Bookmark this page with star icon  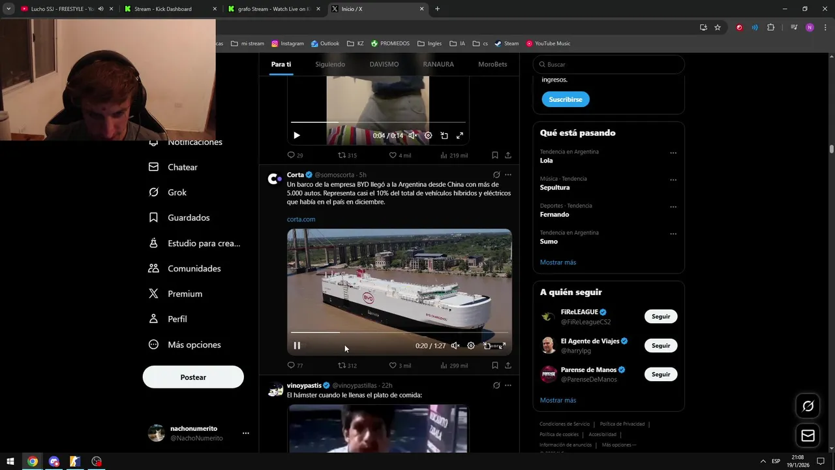718,27
